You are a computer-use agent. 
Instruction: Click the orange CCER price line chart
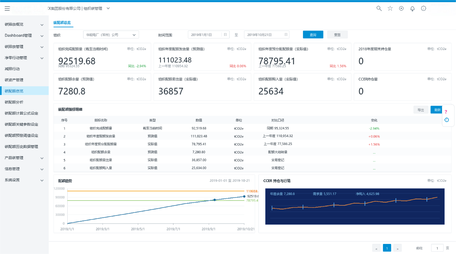coord(355,203)
